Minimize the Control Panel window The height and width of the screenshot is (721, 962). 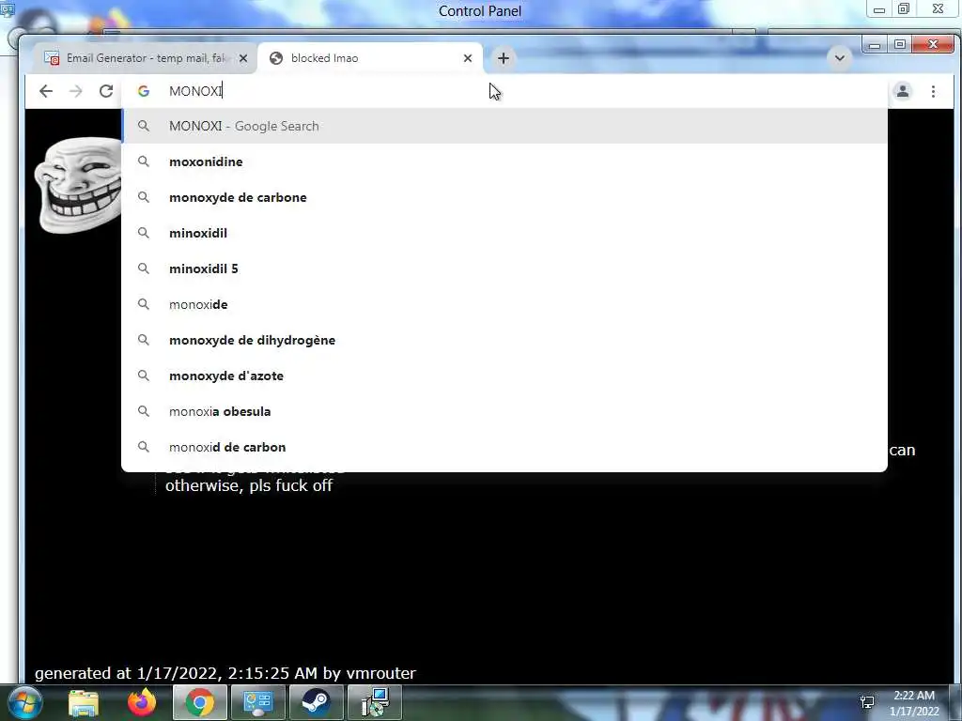(x=879, y=9)
